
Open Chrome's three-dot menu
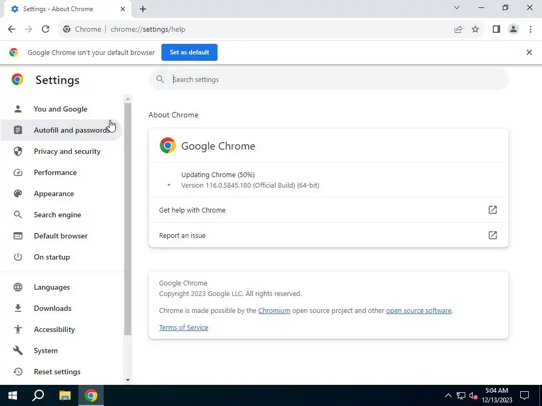(530, 30)
